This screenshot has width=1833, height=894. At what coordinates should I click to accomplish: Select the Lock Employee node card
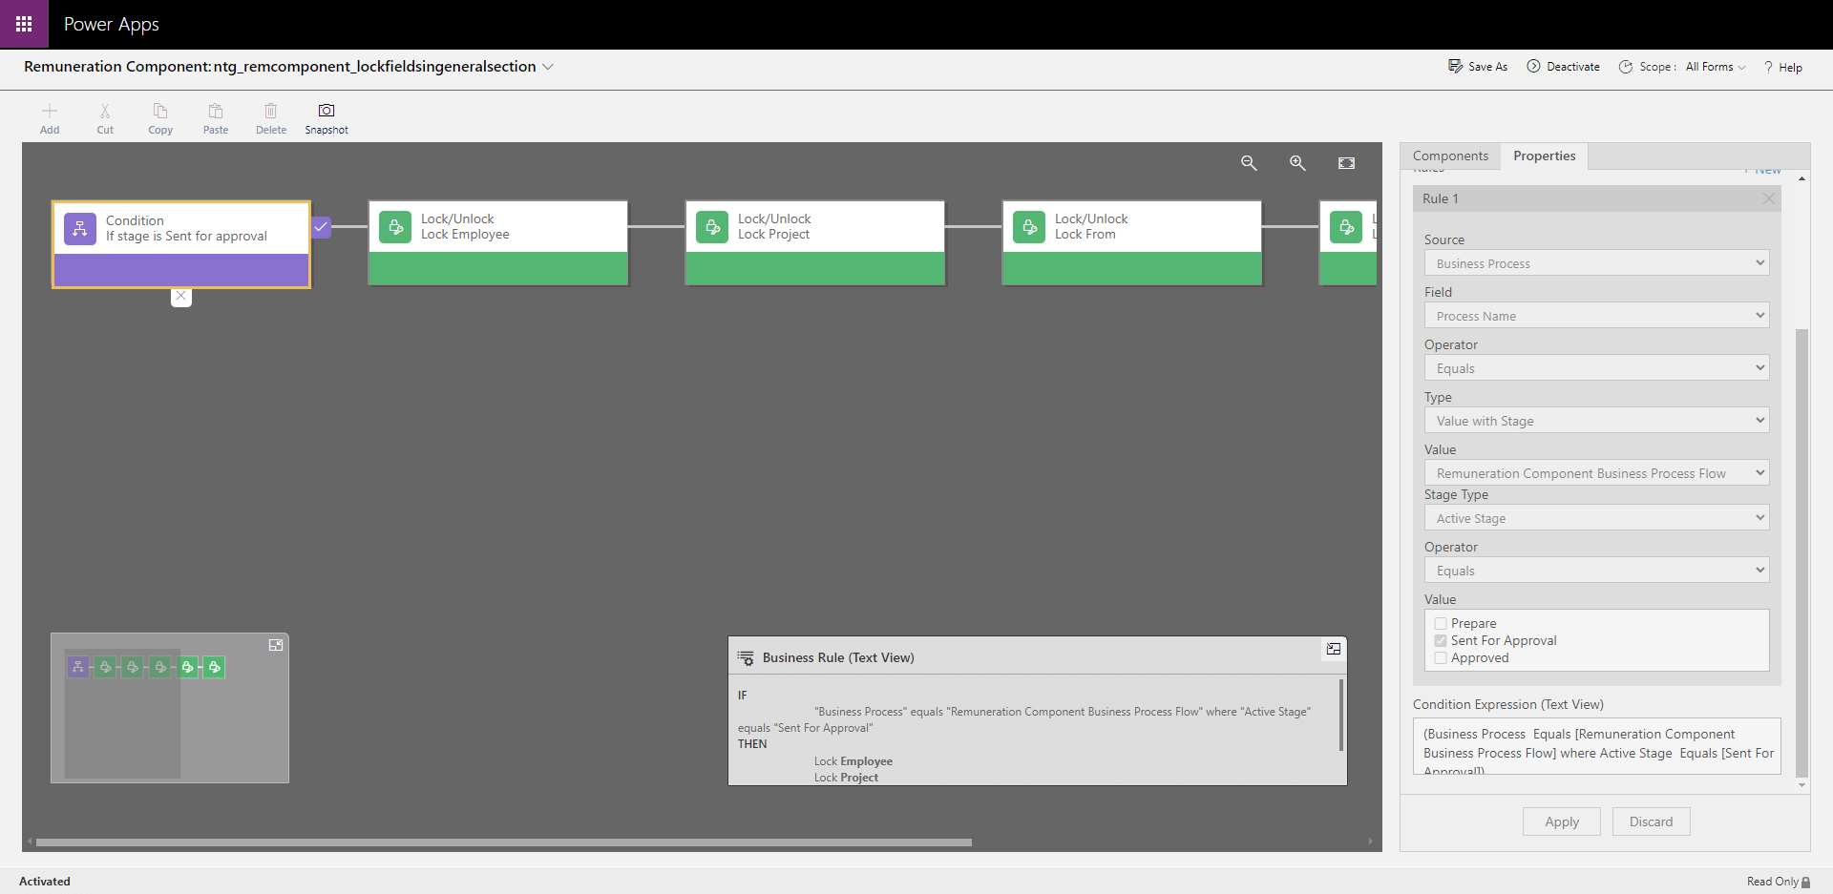tap(498, 242)
